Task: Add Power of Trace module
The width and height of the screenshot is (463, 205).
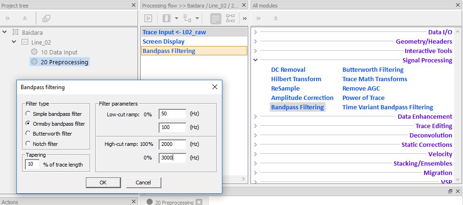Action: click(x=363, y=98)
